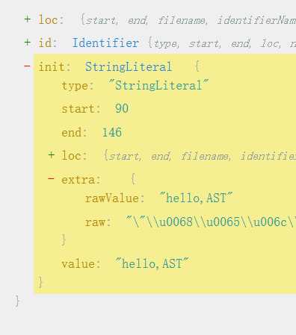This screenshot has width=296, height=335.
Task: Click the id node's collapsed preview text
Action: pyautogui.click(x=222, y=44)
